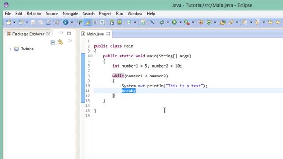Open the New wizard dropdown arrow
Viewport: 283px width, 159px height.
(14, 23)
